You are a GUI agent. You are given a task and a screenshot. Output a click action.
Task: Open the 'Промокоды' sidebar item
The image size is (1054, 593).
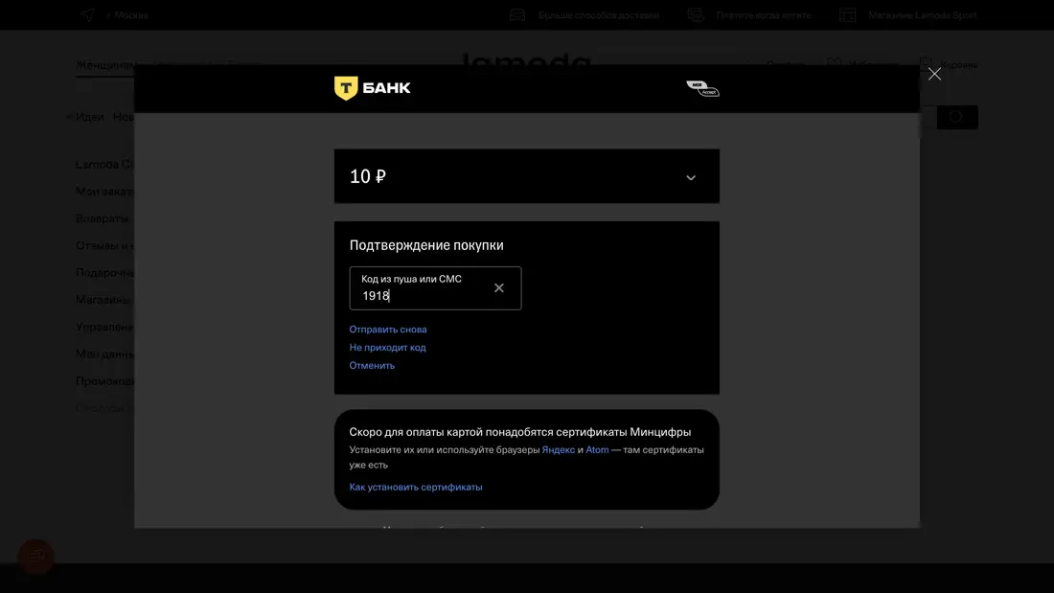[105, 381]
